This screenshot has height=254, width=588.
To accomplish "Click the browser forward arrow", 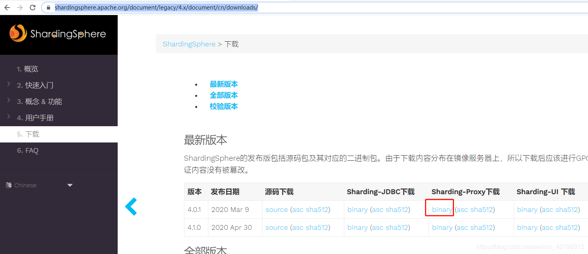I will (x=20, y=8).
